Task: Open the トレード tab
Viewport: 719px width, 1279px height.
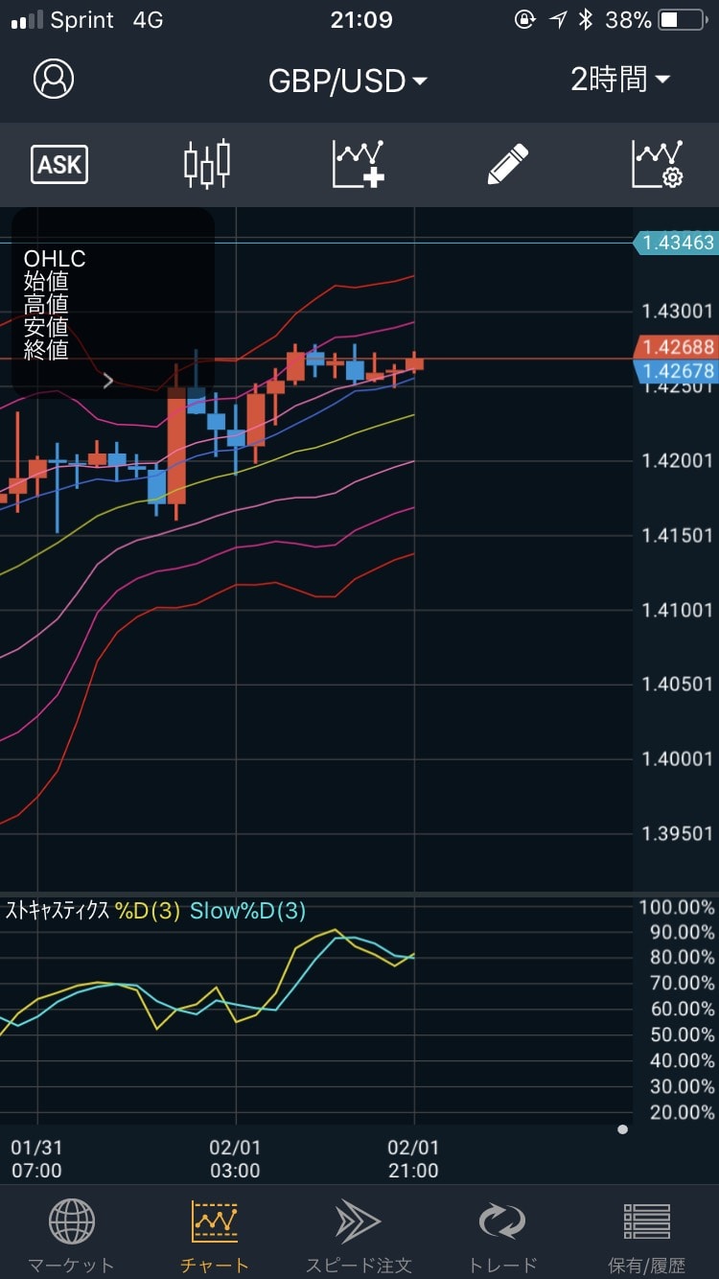Action: [x=502, y=1236]
